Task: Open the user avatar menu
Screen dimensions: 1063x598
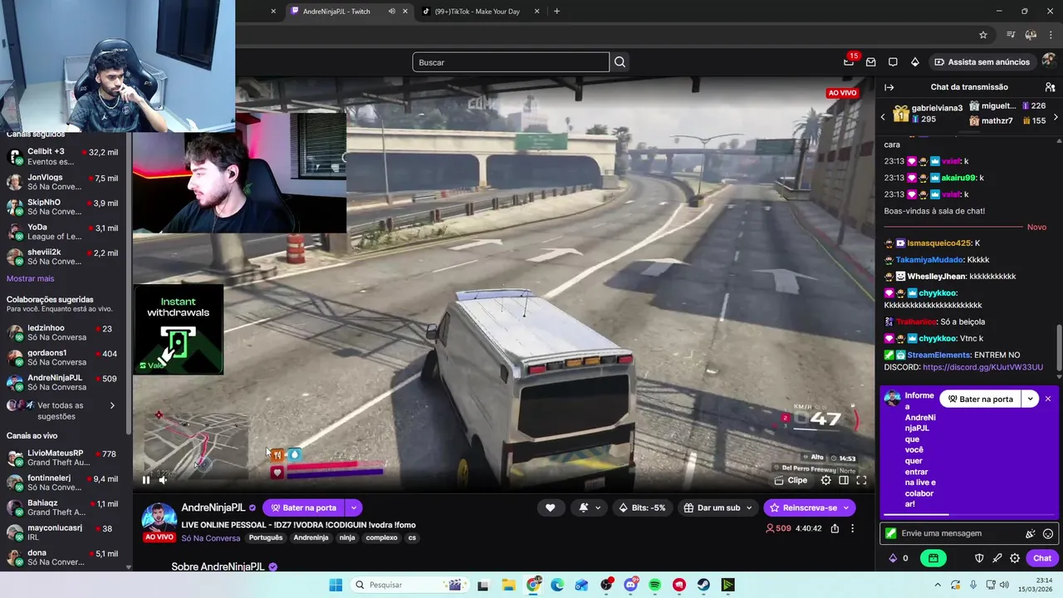Action: coord(1049,61)
